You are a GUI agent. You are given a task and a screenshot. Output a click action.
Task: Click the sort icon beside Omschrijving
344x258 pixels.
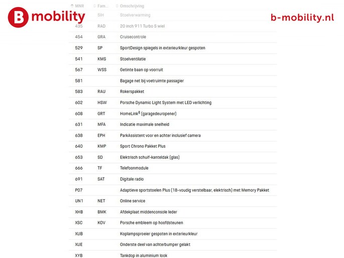pyautogui.click(x=117, y=6)
